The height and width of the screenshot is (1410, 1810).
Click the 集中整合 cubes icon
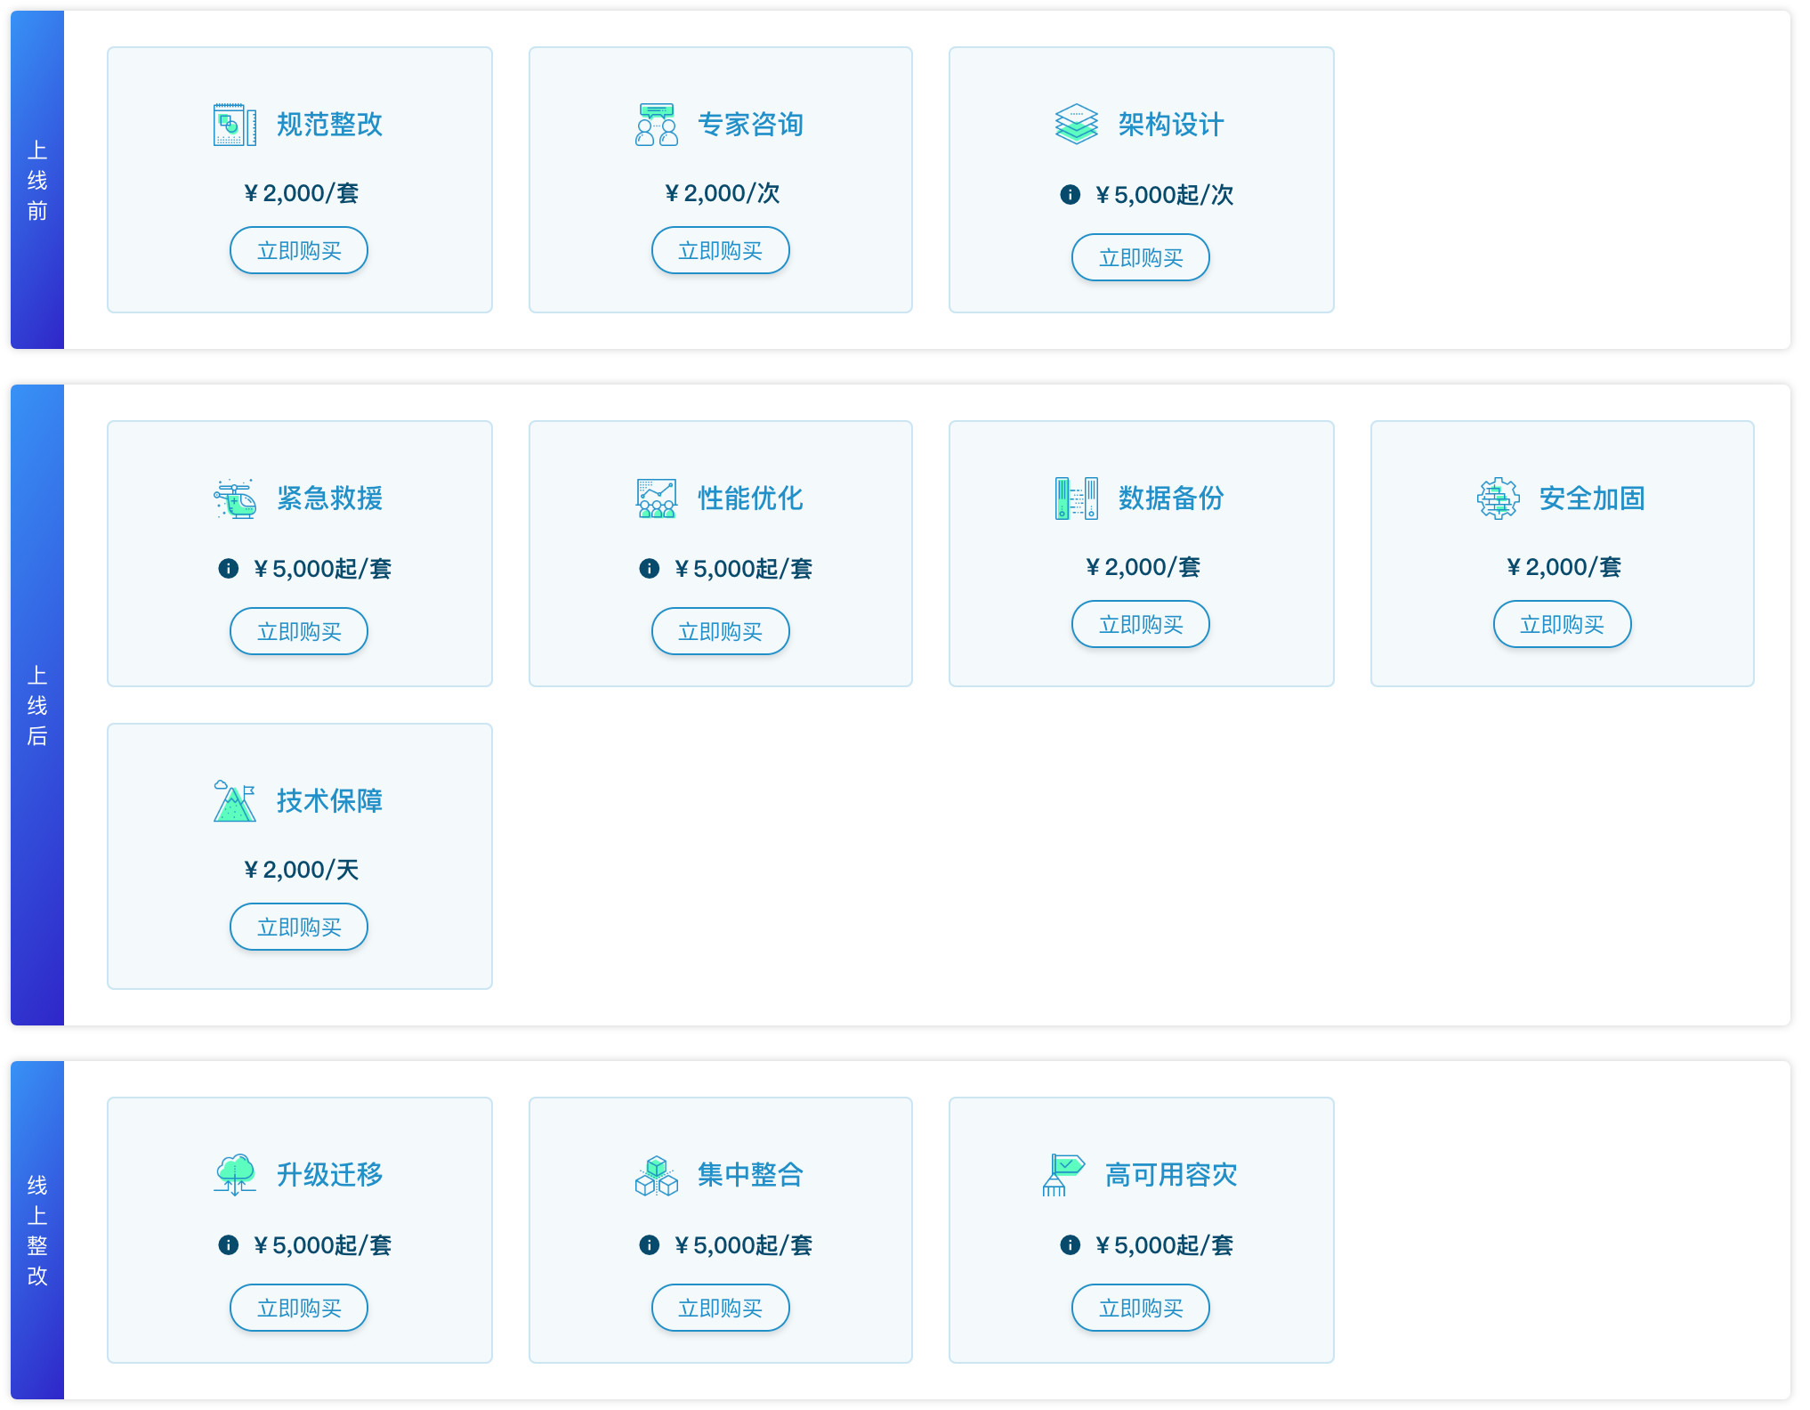[x=657, y=1175]
